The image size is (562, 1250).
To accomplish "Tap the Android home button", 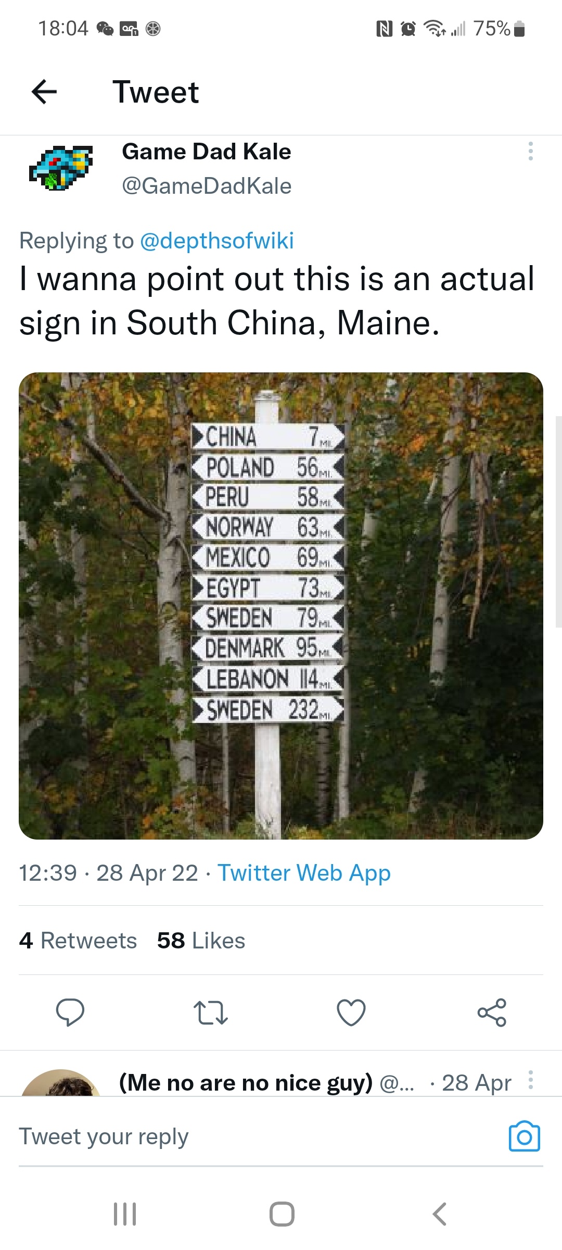I will (282, 1214).
